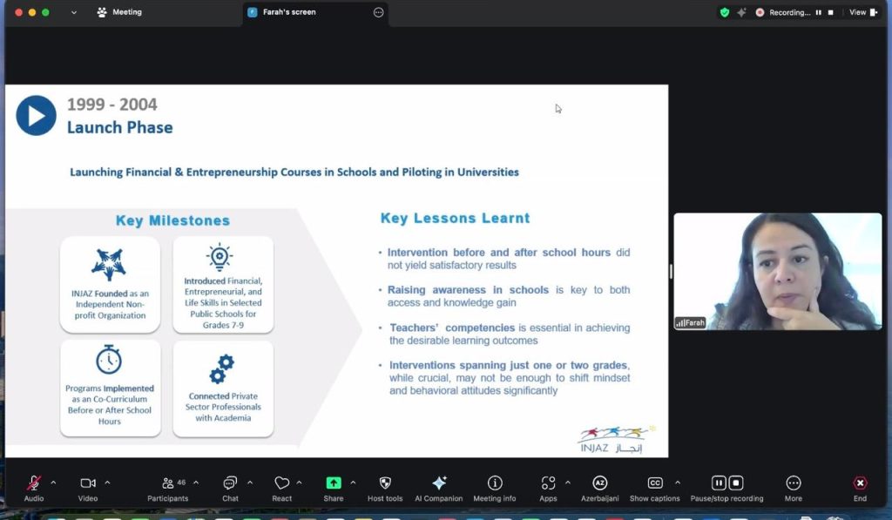Click the red End meeting button
892x520 pixels.
click(x=860, y=483)
